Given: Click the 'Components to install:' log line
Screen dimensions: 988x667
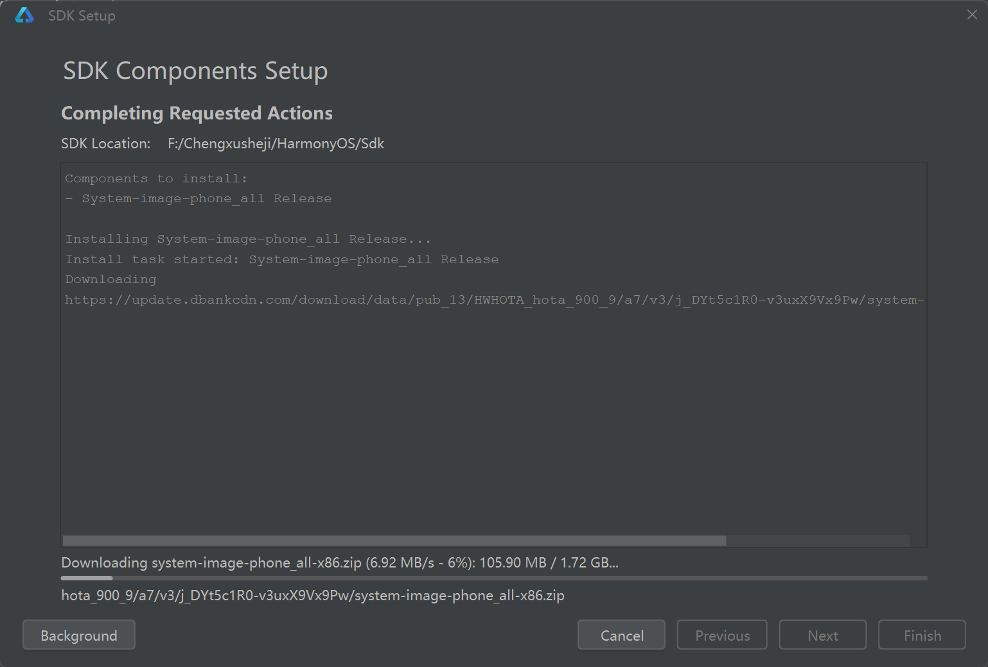Looking at the screenshot, I should coord(156,178).
